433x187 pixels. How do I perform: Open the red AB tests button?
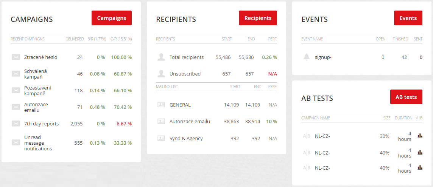tap(406, 97)
